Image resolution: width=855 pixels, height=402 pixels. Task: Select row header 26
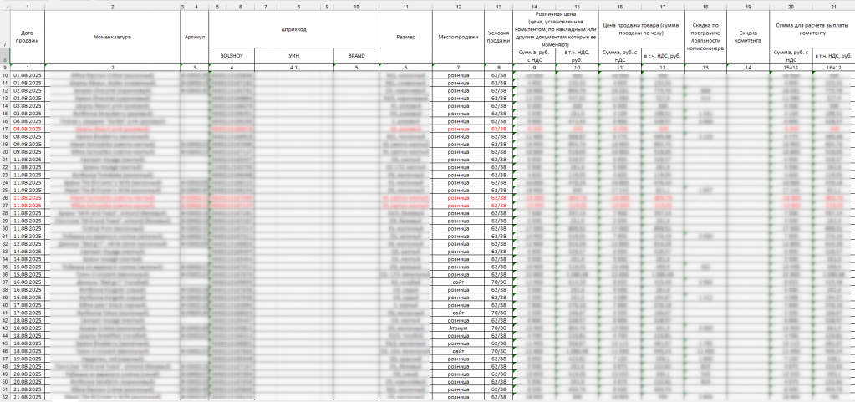(4, 198)
